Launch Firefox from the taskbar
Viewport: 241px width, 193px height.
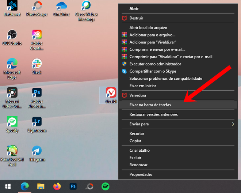[57, 186]
